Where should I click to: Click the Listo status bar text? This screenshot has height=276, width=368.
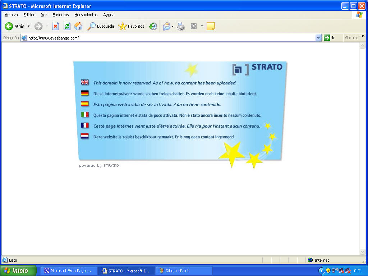click(x=13, y=260)
